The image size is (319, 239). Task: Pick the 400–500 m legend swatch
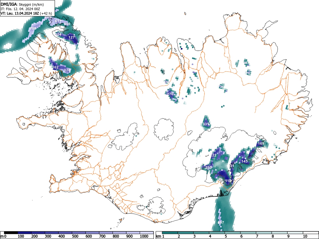pyautogui.click(x=65, y=233)
